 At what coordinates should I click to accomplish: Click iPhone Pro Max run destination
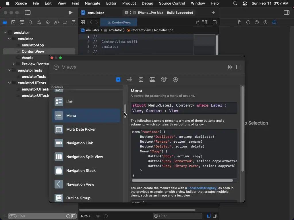pos(148,13)
